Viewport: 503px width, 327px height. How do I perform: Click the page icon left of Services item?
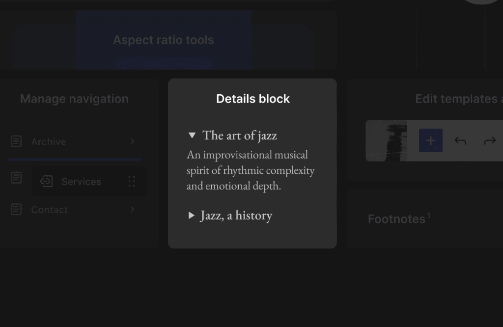click(16, 178)
